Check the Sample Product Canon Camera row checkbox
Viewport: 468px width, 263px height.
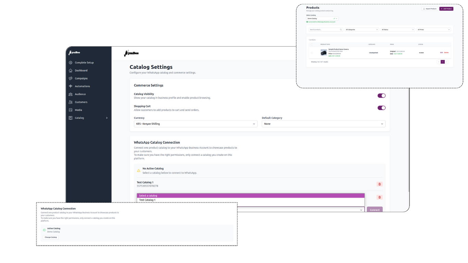pos(312,52)
